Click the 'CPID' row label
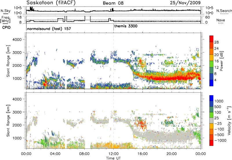 [6, 27]
